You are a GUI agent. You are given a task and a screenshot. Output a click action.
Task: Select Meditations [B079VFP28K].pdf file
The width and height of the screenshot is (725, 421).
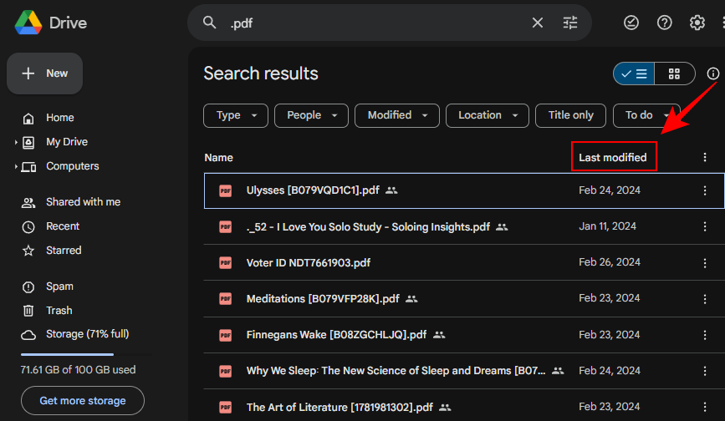[x=323, y=299]
